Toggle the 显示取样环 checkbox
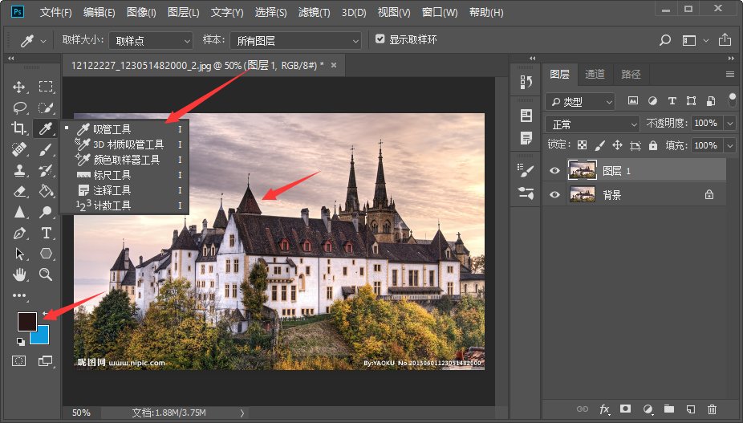 (x=380, y=39)
